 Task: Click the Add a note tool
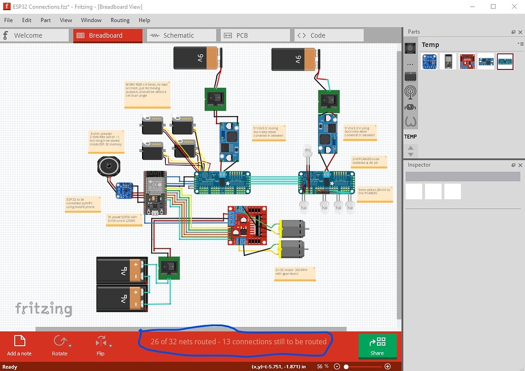point(19,345)
